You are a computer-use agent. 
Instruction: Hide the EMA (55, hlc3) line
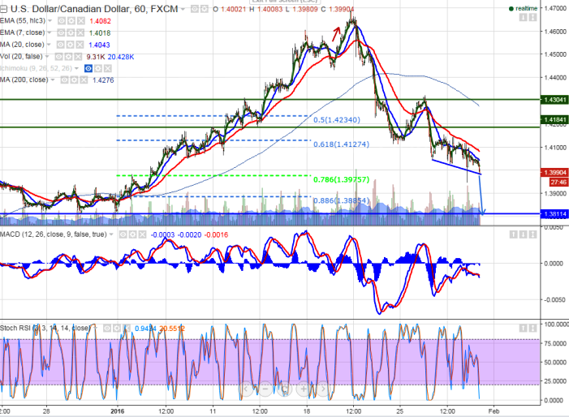pos(61,21)
